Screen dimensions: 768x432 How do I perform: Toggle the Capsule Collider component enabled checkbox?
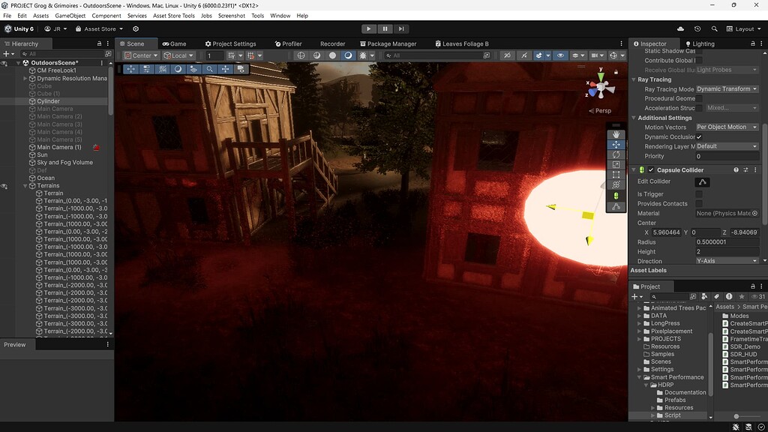pos(651,170)
